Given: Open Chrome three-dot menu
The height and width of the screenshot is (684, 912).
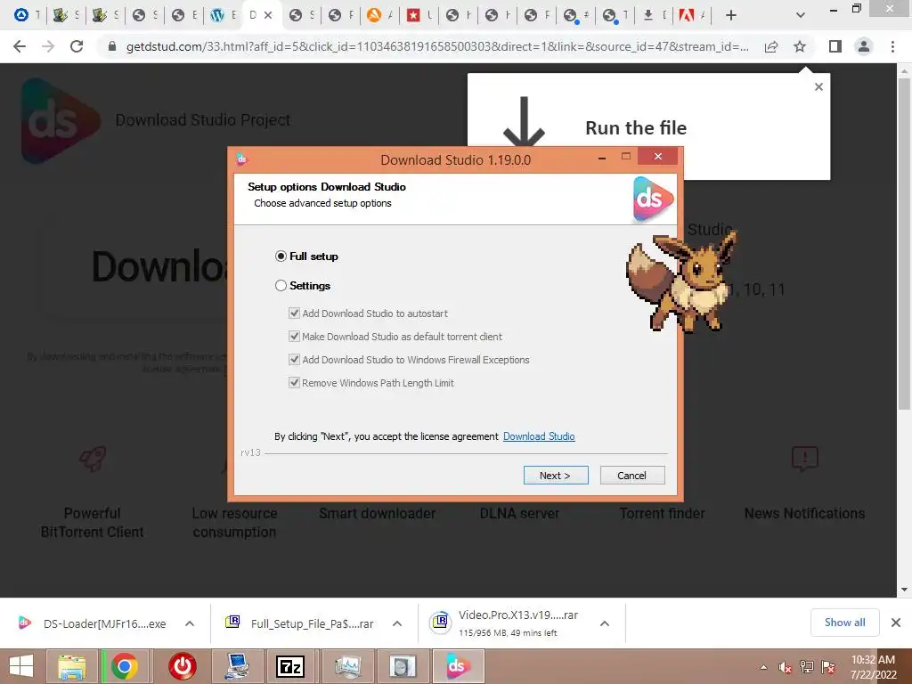Looking at the screenshot, I should [x=892, y=46].
